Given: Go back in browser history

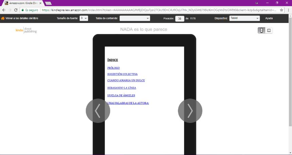Looking at the screenshot, I should [4, 10].
